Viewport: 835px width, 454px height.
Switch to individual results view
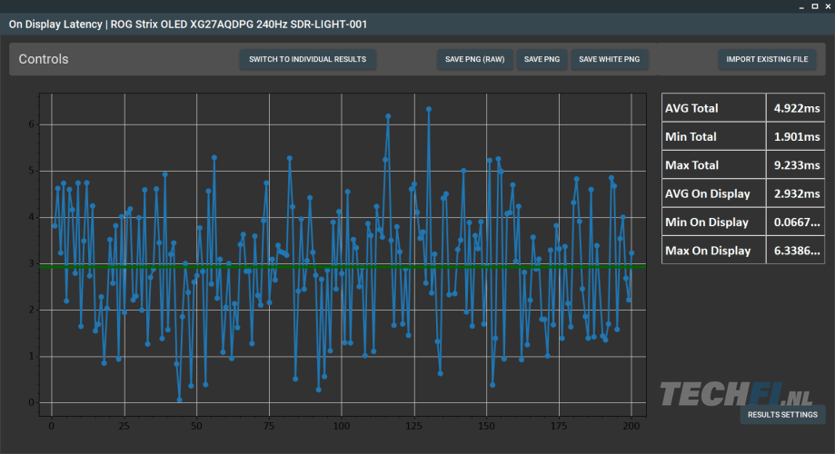pyautogui.click(x=307, y=59)
